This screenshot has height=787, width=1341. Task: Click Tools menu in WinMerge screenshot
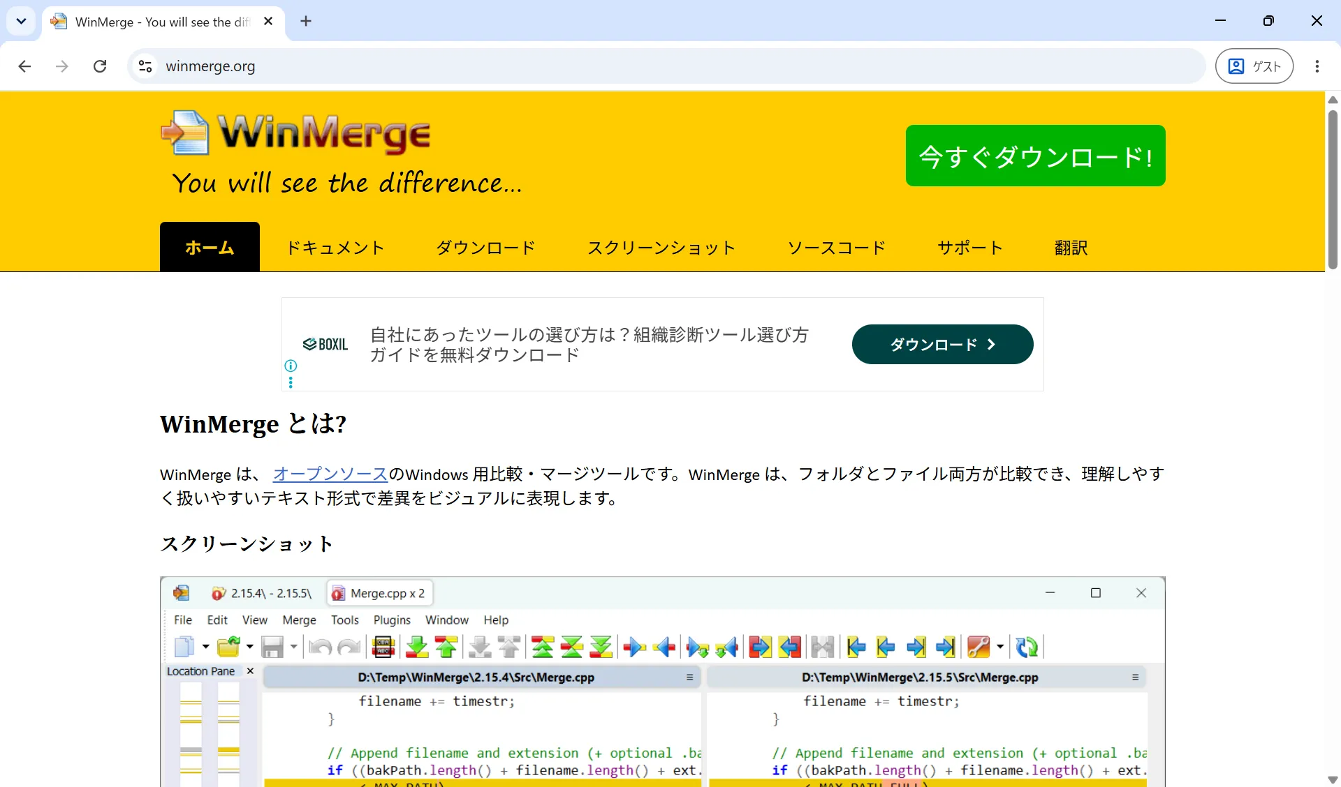pos(345,620)
